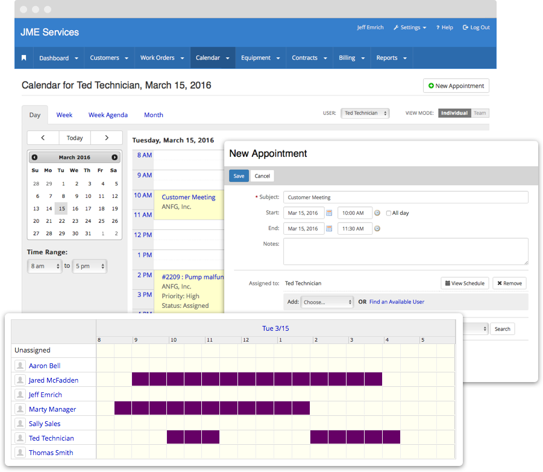Switch to the Day tab

pos(34,115)
